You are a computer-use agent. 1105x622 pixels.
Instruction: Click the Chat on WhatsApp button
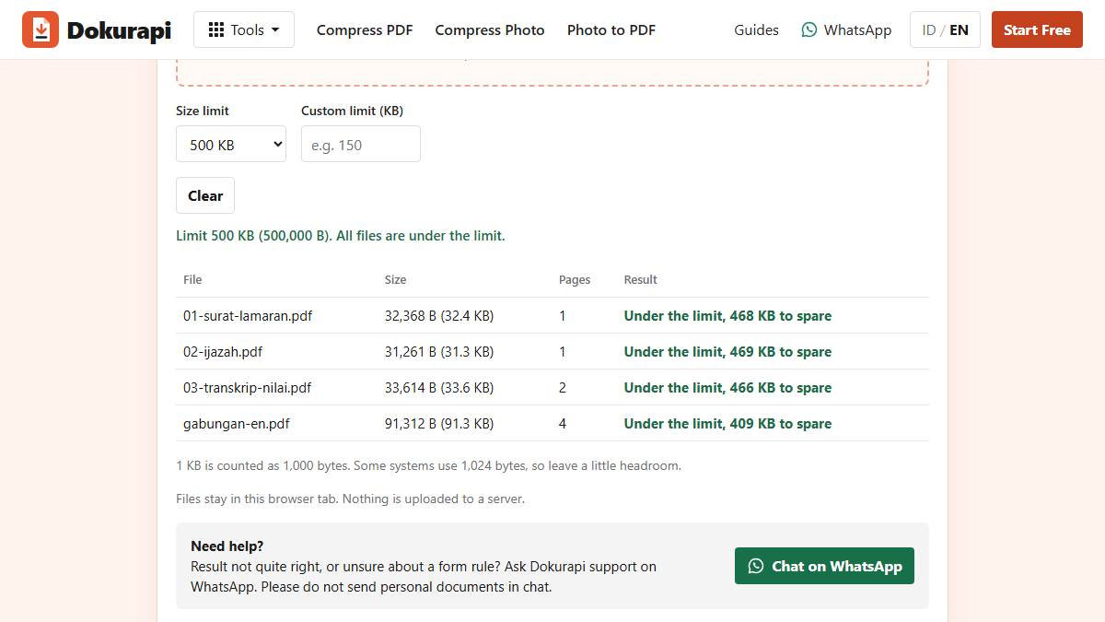coord(824,566)
